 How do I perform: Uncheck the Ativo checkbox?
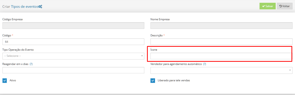(5, 80)
